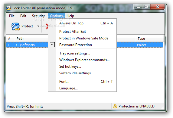The width and height of the screenshot is (173, 118).
Task: Minimize the Lock Folder XP window
Action: tap(138, 7)
